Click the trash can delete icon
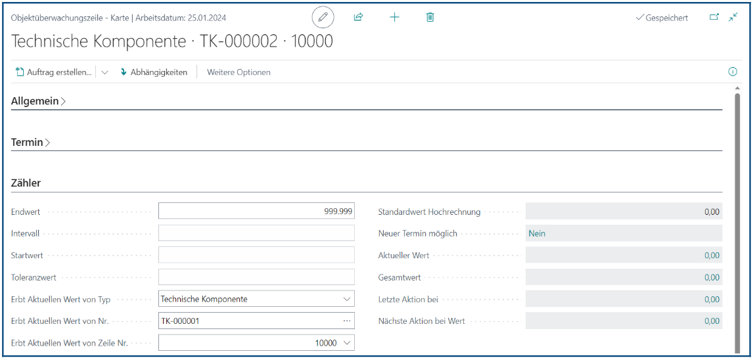The width and height of the screenshot is (753, 360). pyautogui.click(x=430, y=17)
